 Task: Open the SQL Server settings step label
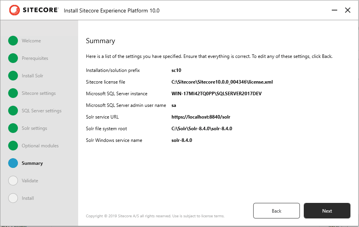(42, 111)
